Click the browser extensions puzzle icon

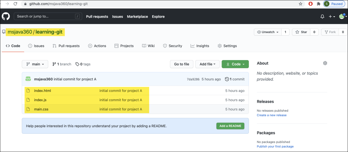(318, 4)
